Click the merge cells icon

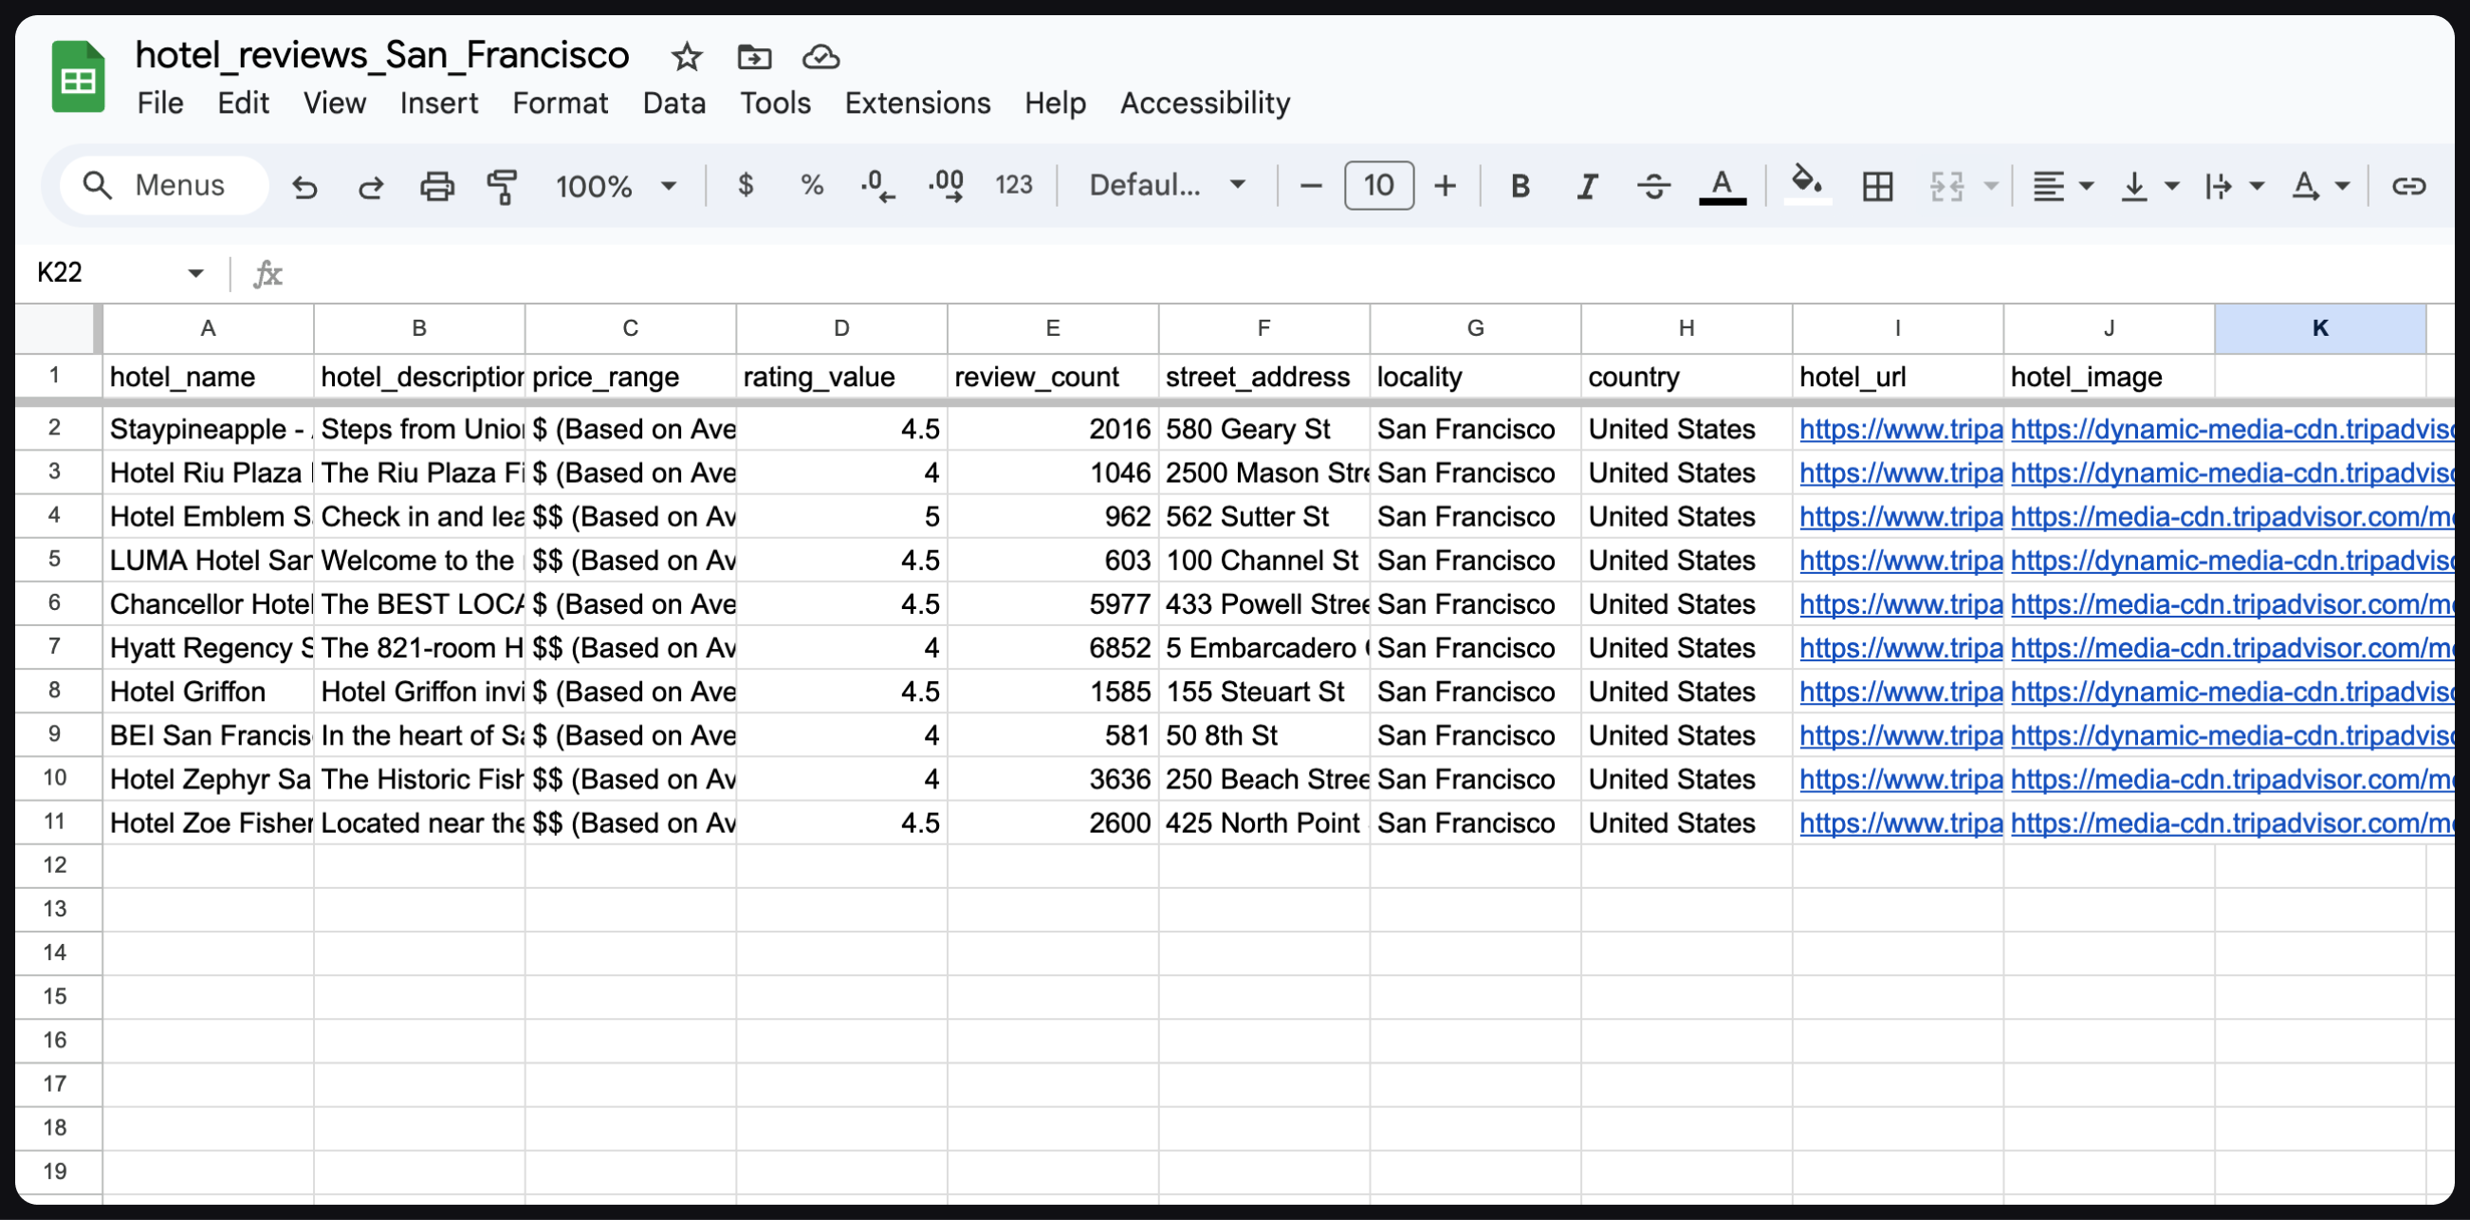1946,186
